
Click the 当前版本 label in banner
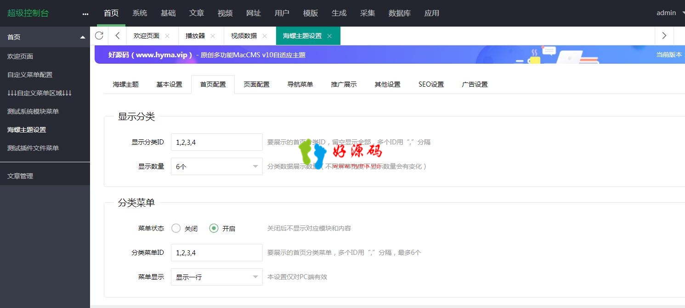tap(669, 55)
